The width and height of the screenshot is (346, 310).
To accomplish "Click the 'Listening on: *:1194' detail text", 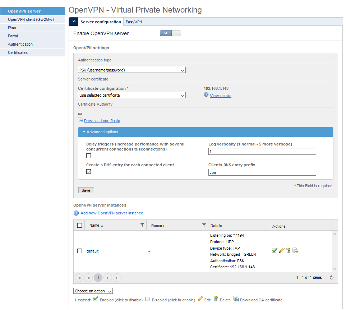I will [227, 235].
